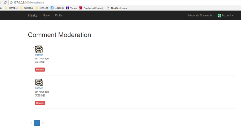Open Moderate Comments in the navbar
This screenshot has width=241, height=129.
pos(200,15)
